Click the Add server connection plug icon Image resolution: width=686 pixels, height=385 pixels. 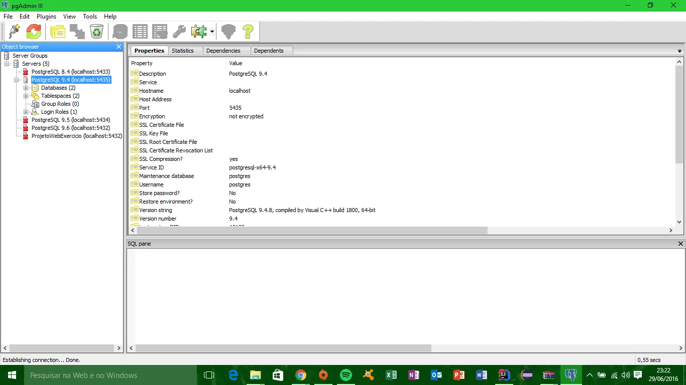pos(14,32)
